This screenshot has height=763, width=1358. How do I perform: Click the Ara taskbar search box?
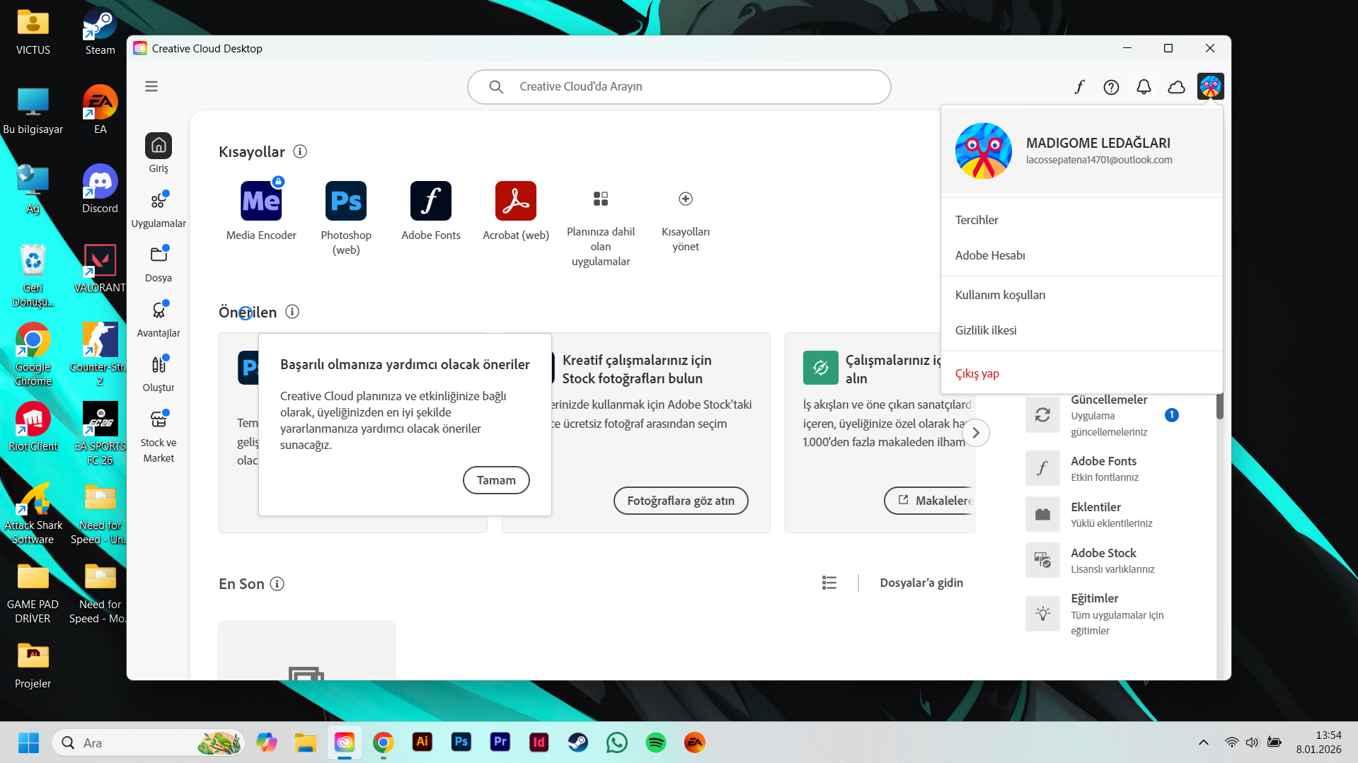click(148, 742)
